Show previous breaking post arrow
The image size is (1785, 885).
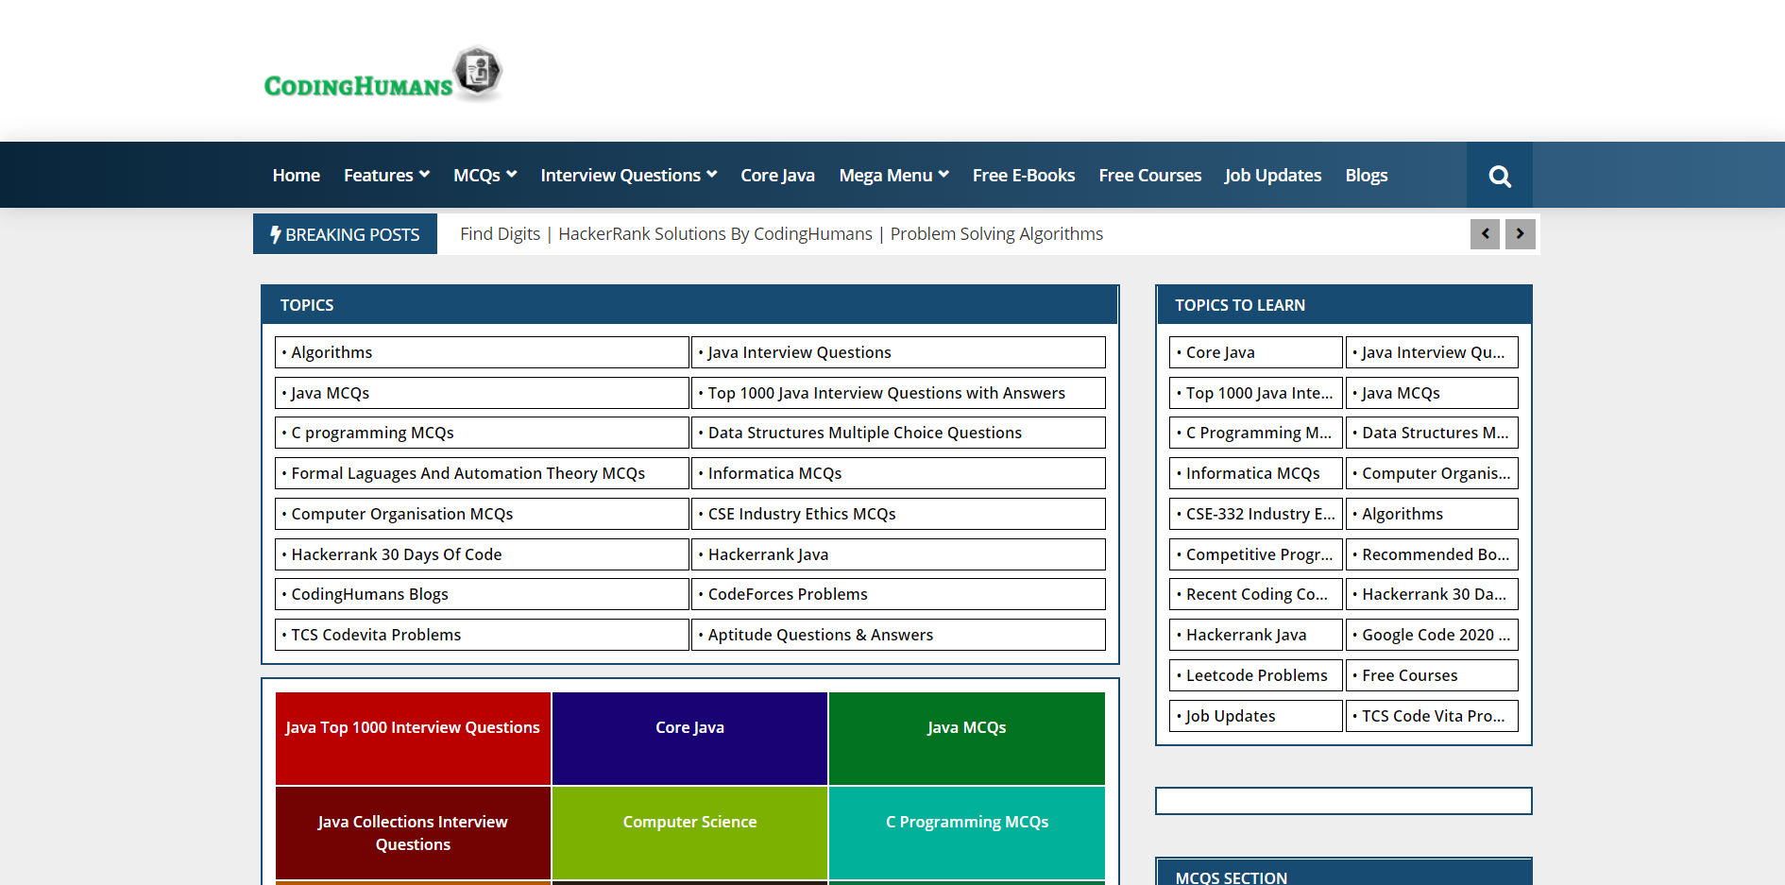coord(1485,234)
